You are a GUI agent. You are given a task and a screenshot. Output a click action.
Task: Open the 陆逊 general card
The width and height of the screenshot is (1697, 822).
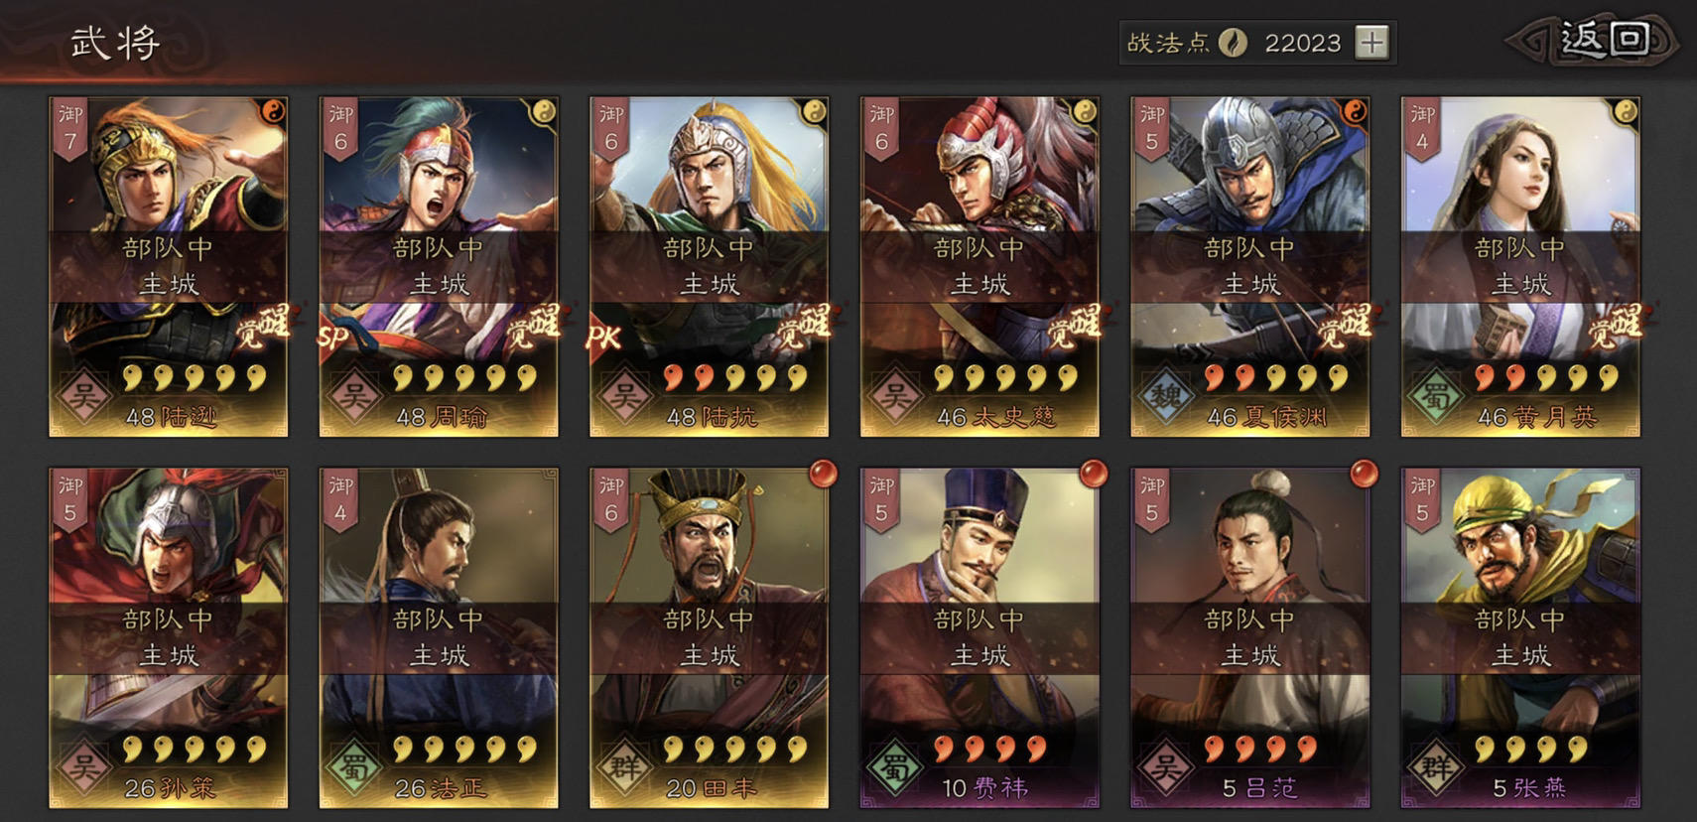(x=169, y=266)
